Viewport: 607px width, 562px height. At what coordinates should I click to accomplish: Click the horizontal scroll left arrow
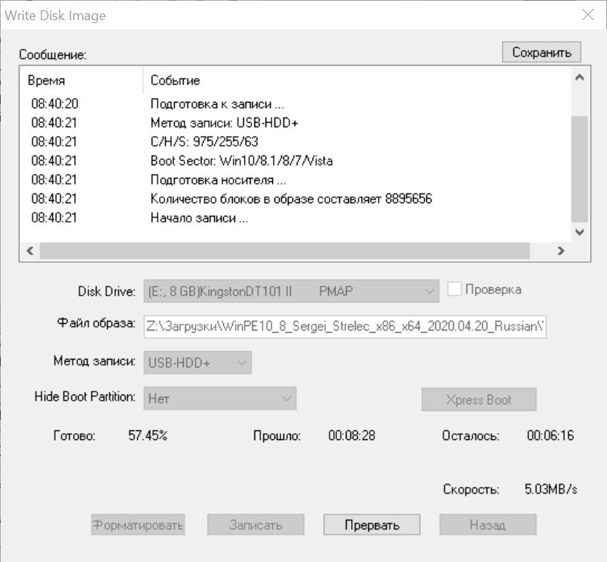point(30,251)
